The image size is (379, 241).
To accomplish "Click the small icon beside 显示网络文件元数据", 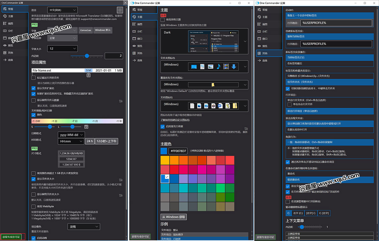I will pyautogui.click(x=121, y=101).
